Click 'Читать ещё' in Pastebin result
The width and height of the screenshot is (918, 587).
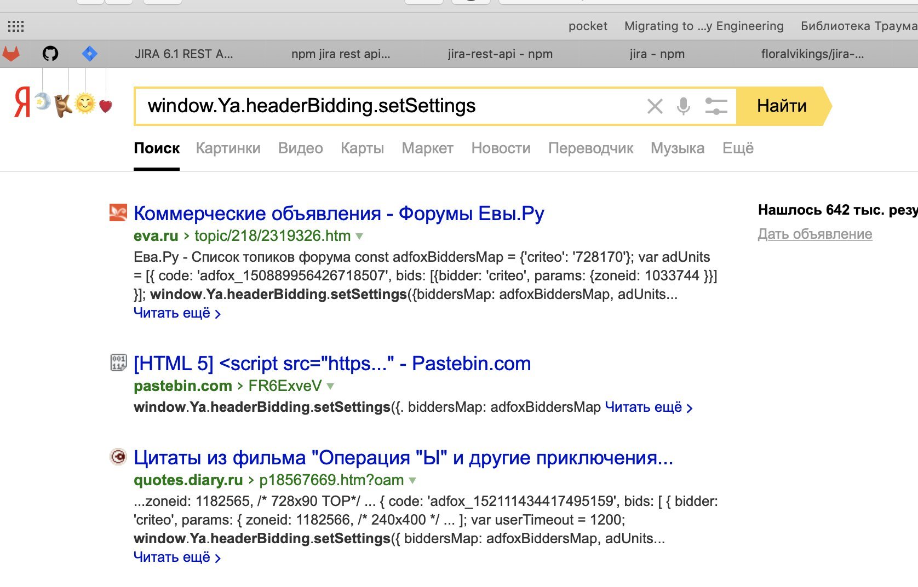pos(649,407)
